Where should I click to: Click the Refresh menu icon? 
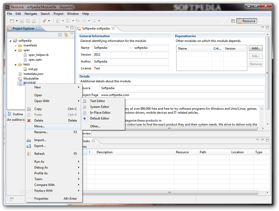(x=29, y=154)
